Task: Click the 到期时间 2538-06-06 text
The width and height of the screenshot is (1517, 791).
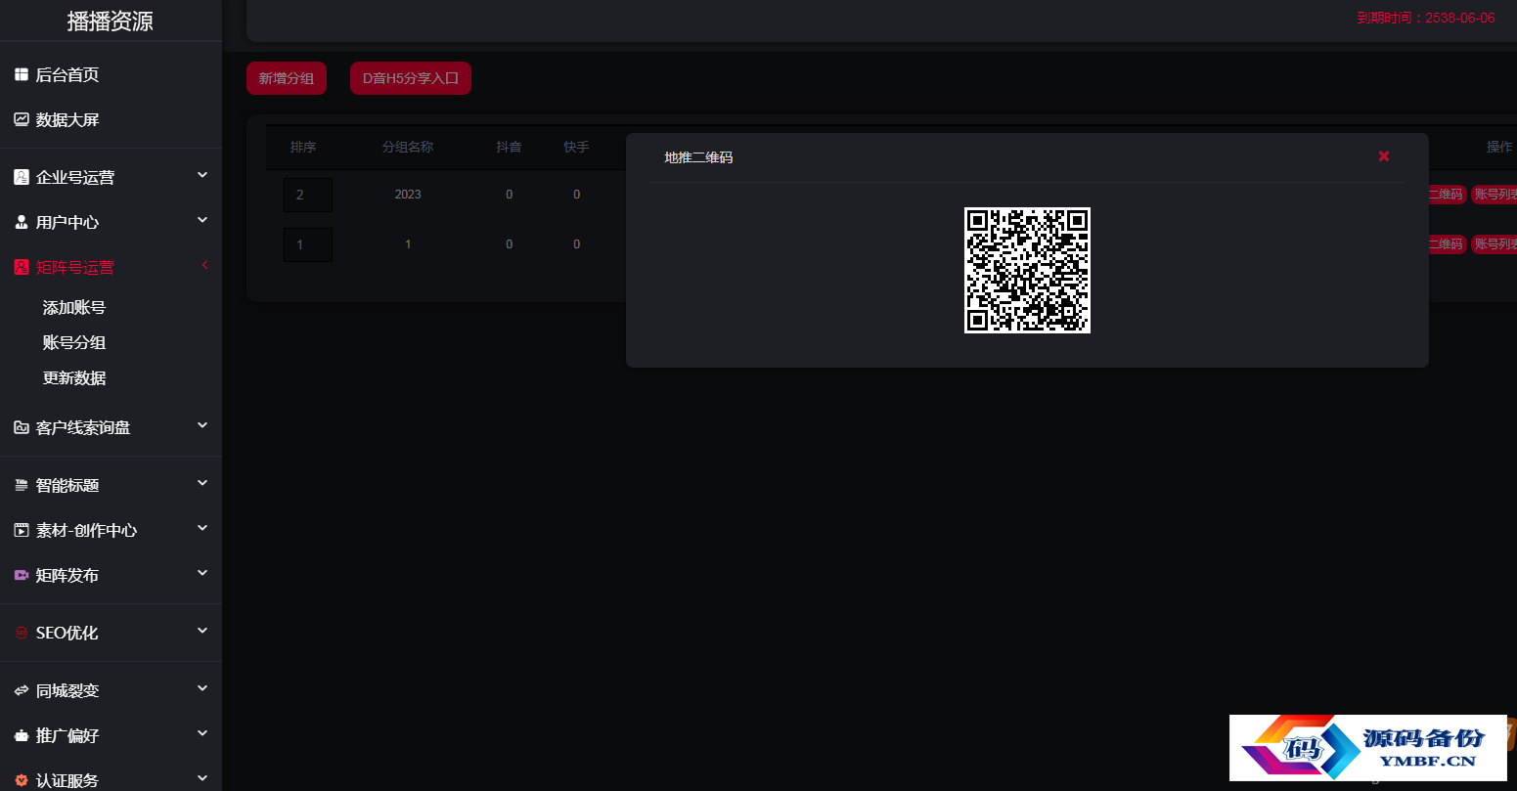Action: [1425, 18]
